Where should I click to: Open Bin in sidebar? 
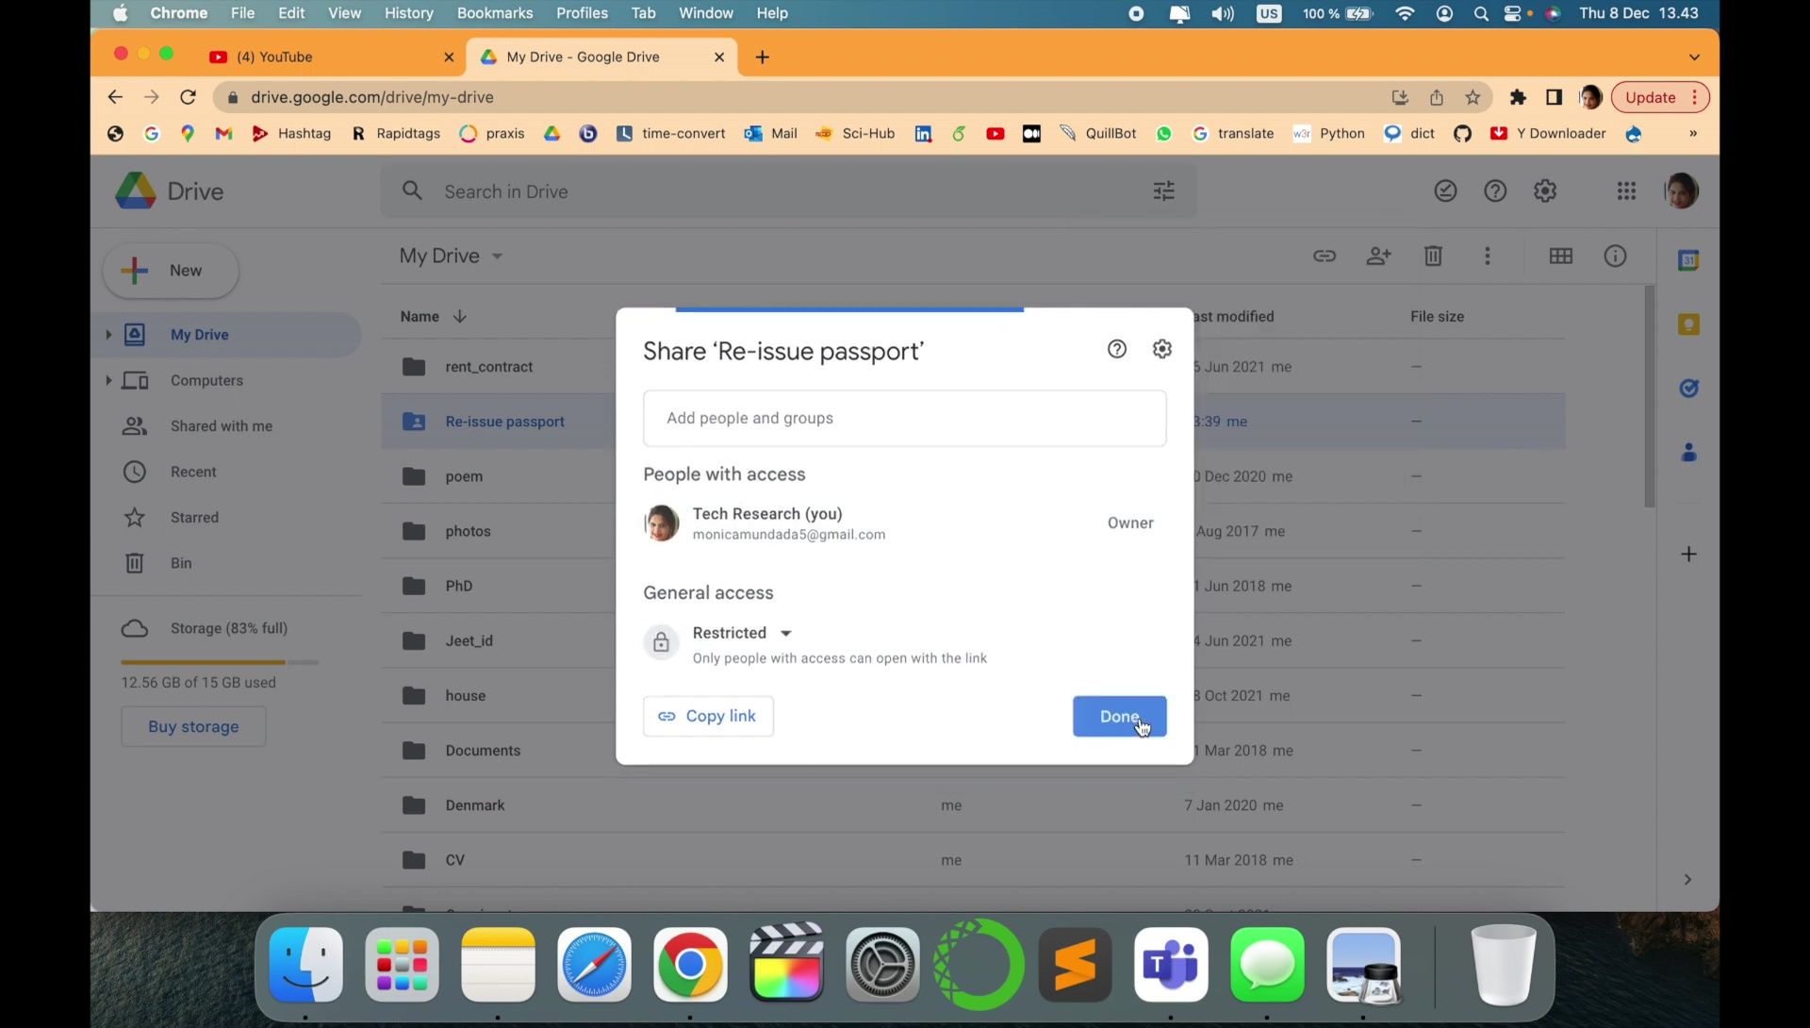(181, 563)
